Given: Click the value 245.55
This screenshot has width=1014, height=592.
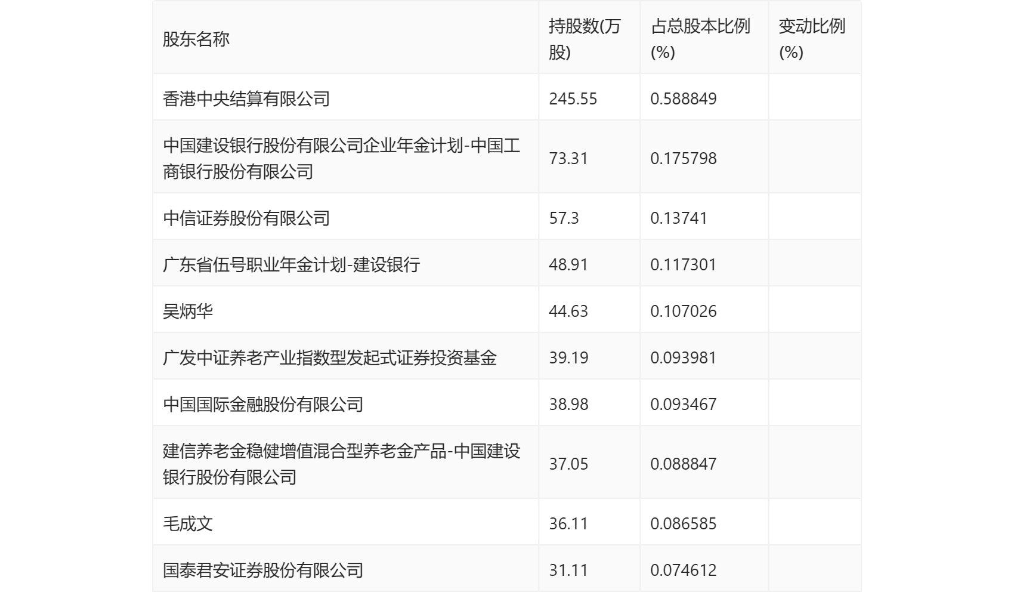Looking at the screenshot, I should coord(573,98).
